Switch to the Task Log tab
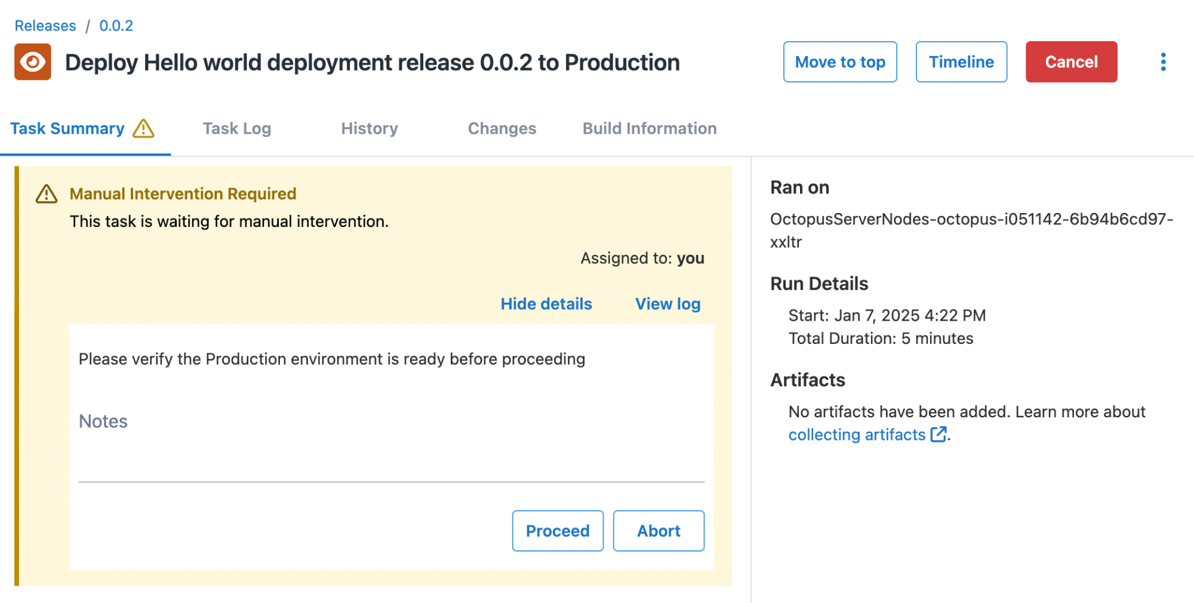The height and width of the screenshot is (603, 1194). 237,128
